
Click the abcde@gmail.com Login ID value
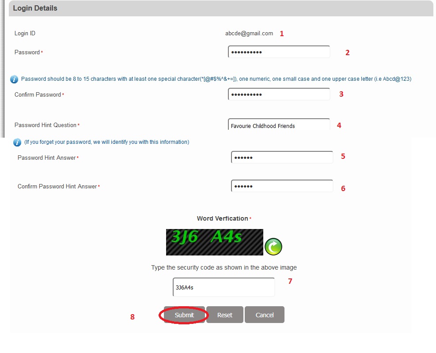tap(249, 34)
